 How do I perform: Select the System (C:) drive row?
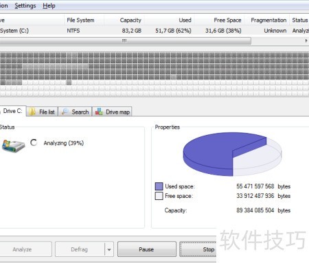(154, 31)
